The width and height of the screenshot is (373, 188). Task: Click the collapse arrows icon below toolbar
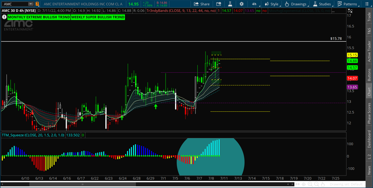point(349,11)
